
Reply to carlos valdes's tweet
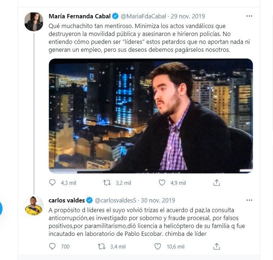click(x=53, y=246)
